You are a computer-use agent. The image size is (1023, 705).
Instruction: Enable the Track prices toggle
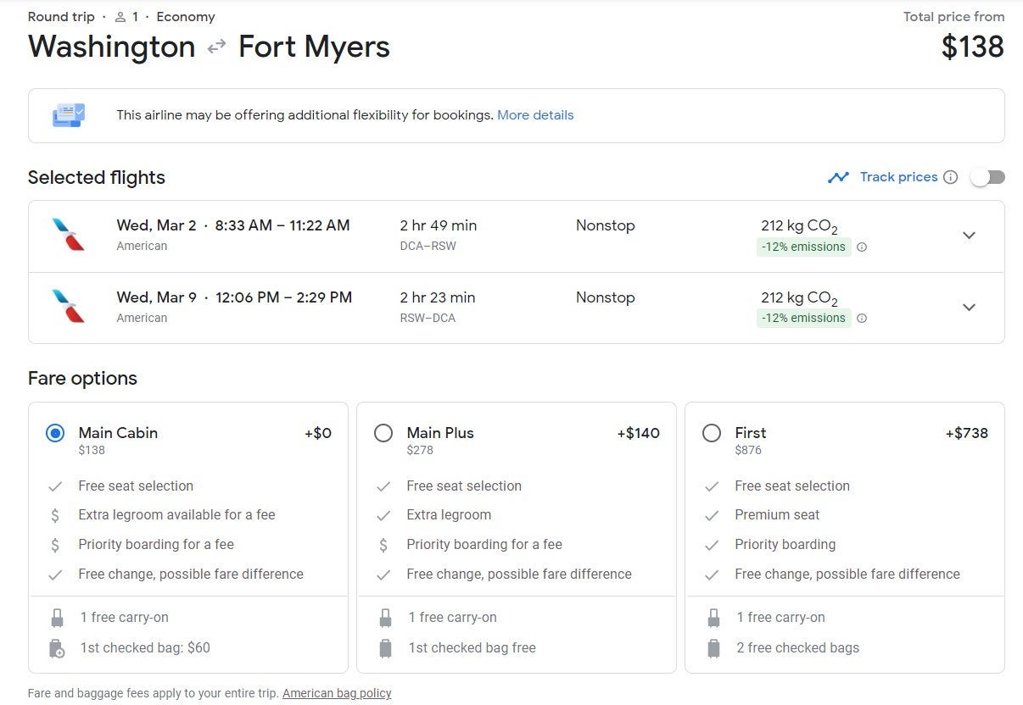tap(987, 177)
